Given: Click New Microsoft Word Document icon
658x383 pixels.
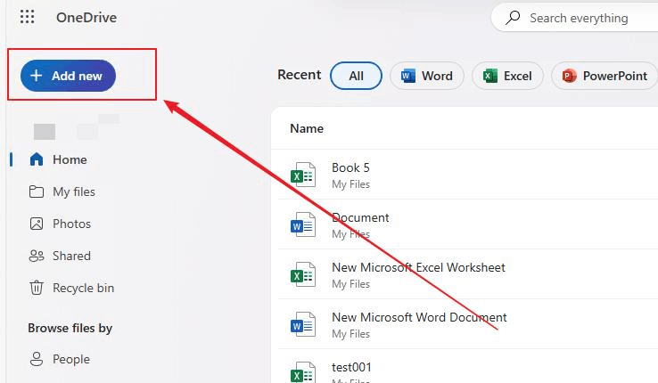Looking at the screenshot, I should point(303,324).
